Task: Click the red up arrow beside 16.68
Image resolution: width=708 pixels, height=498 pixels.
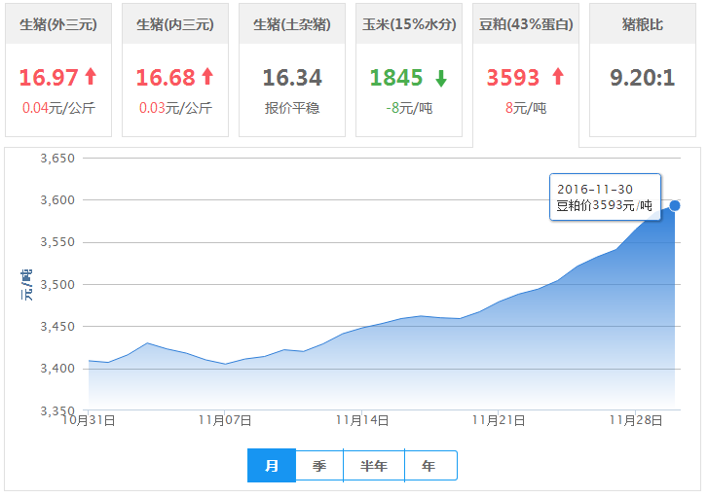Action: (x=207, y=76)
